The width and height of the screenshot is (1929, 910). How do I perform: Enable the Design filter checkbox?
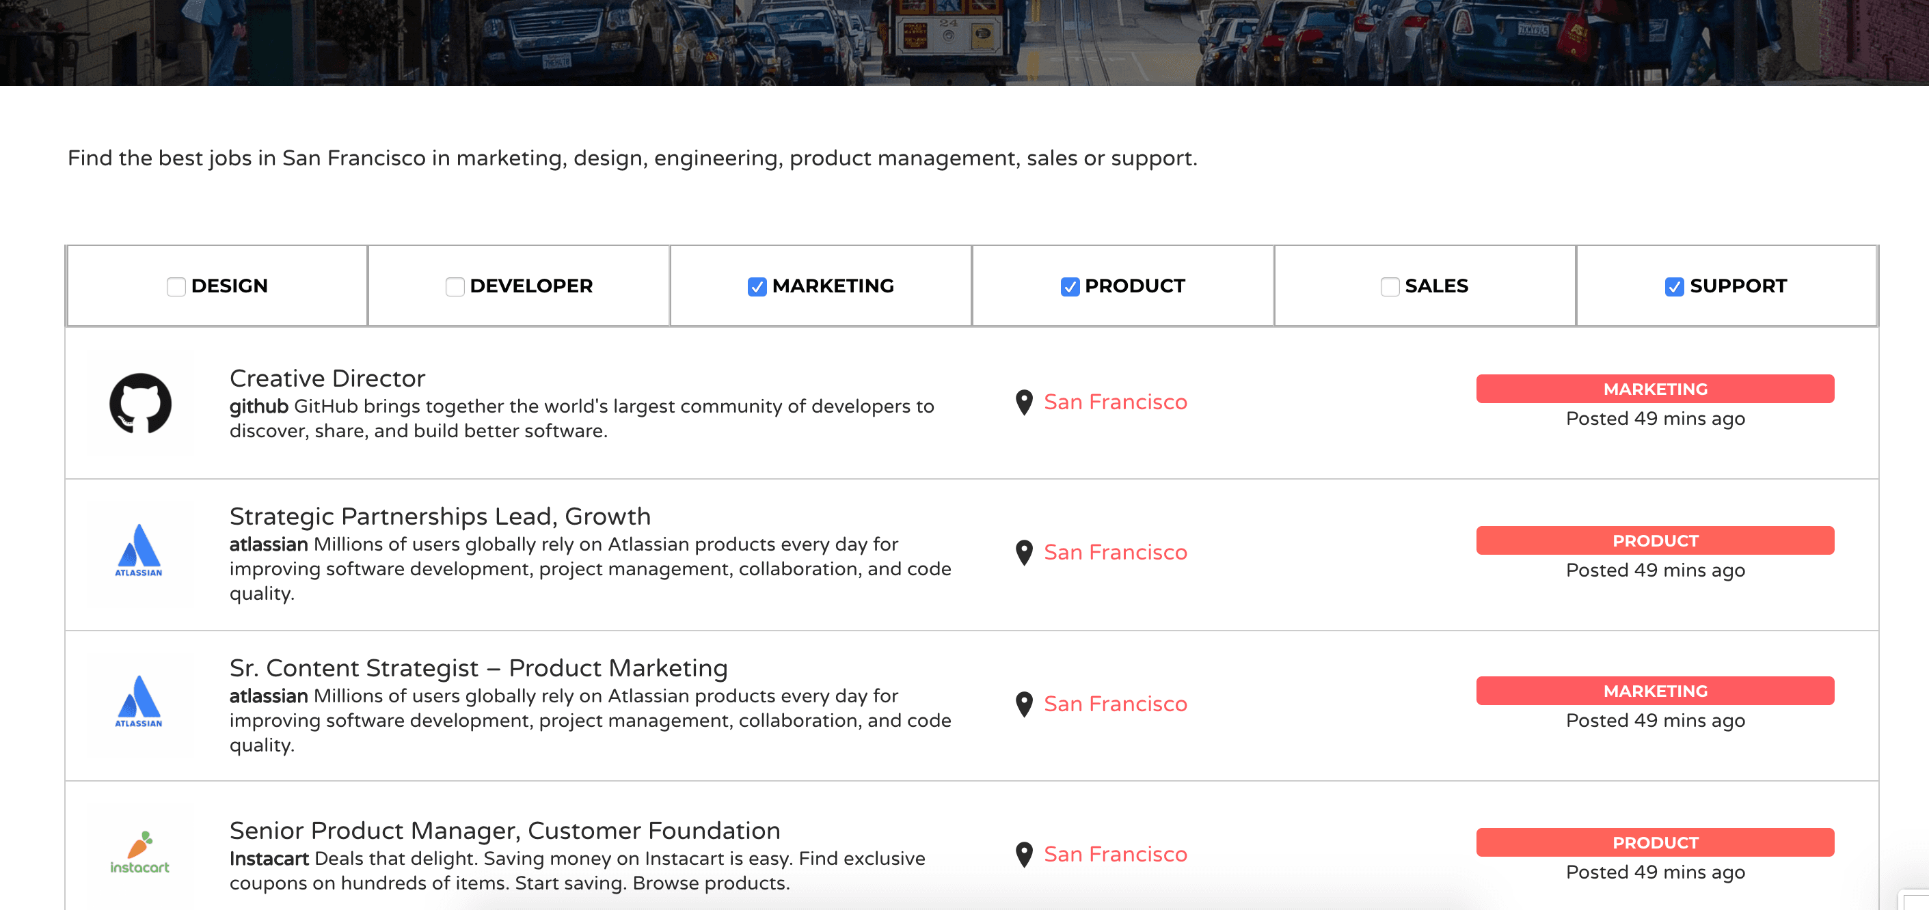176,287
